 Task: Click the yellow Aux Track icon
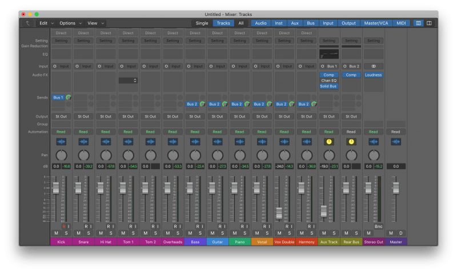click(x=329, y=141)
